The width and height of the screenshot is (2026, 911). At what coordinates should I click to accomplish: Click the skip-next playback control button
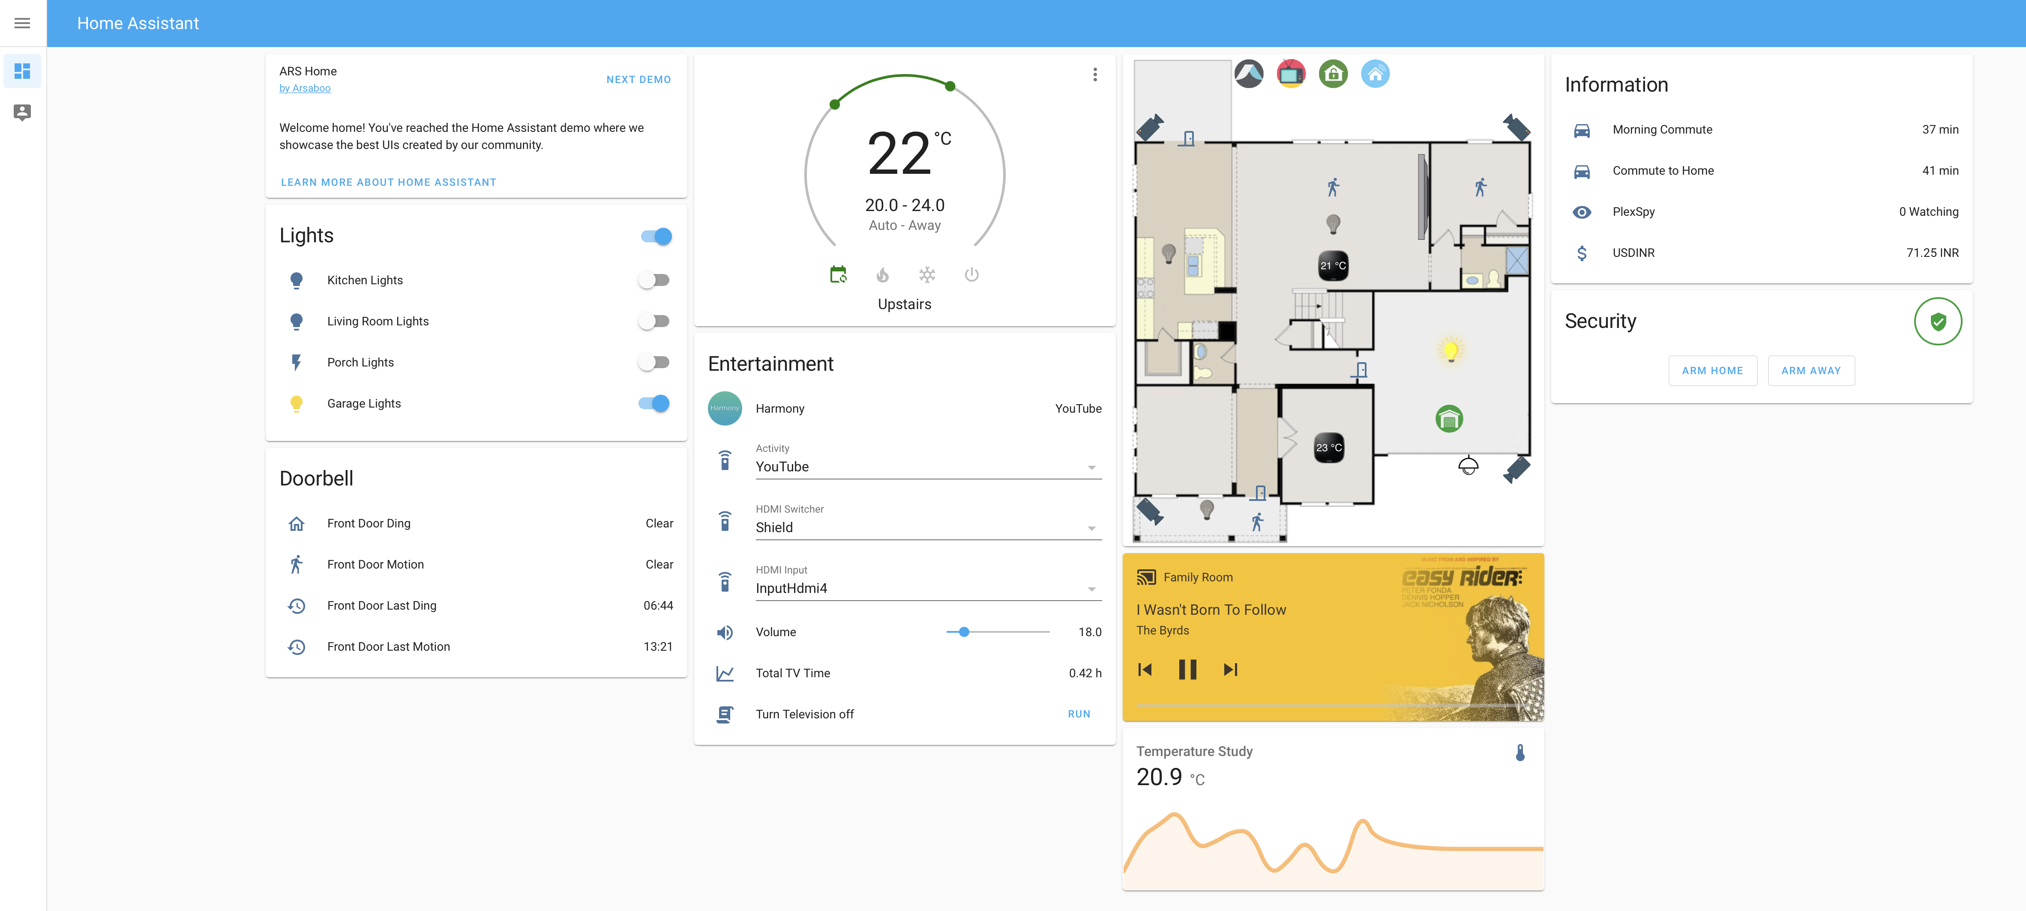coord(1229,670)
